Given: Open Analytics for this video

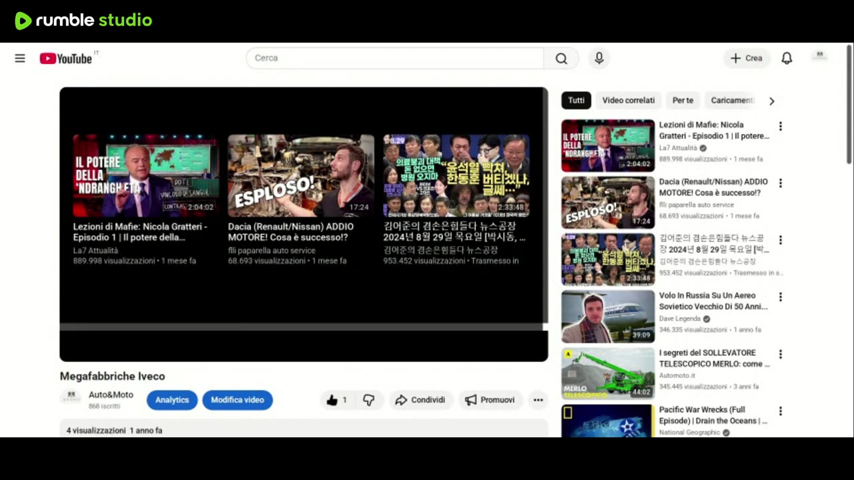Looking at the screenshot, I should point(172,400).
